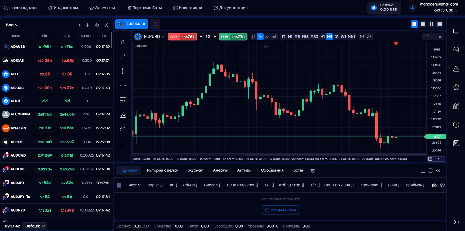Select the Fibonacci retracement tool

(x=123, y=101)
